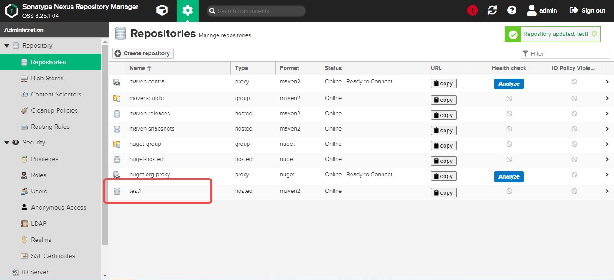614x280 pixels.
Task: Click the test1 hosted database icon
Action: coord(117,192)
